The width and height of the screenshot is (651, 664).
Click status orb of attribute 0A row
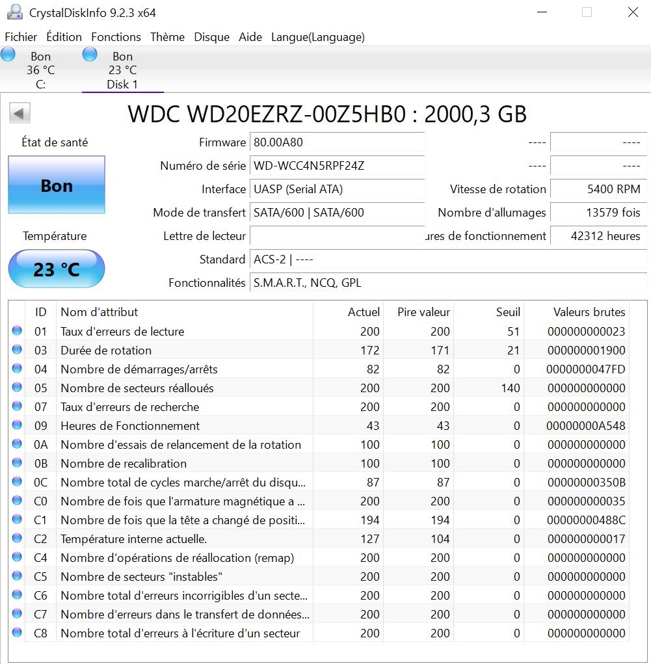click(17, 444)
